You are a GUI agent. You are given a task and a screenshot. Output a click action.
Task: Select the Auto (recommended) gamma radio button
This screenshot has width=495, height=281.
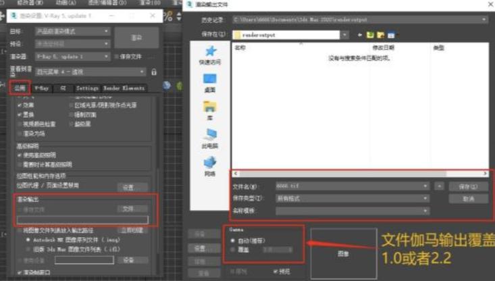pos(234,240)
